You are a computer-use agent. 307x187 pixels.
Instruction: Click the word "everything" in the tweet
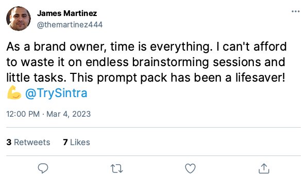(x=181, y=48)
